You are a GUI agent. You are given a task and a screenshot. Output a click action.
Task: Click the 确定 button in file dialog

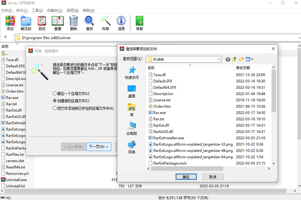[186, 177]
